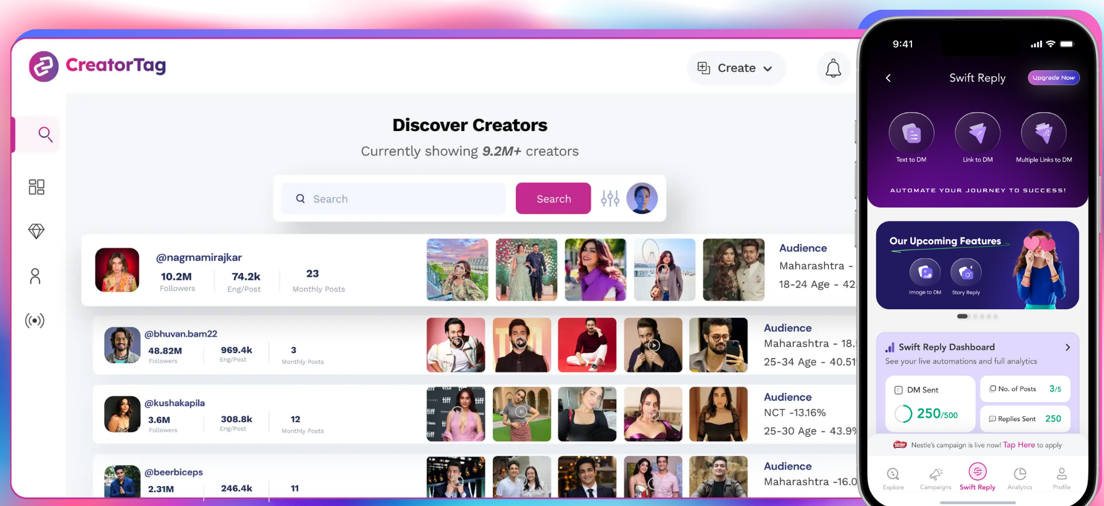Open the filter sliders icon
The width and height of the screenshot is (1104, 506).
tap(609, 198)
